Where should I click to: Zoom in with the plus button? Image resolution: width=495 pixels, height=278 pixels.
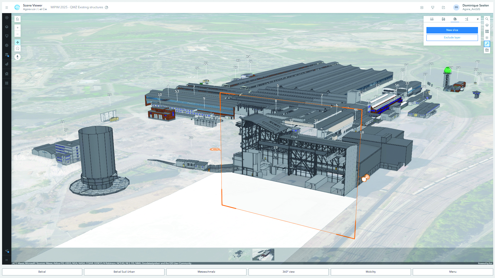point(18,28)
